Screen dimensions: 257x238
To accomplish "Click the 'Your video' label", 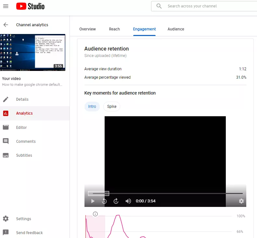I will [x=11, y=79].
